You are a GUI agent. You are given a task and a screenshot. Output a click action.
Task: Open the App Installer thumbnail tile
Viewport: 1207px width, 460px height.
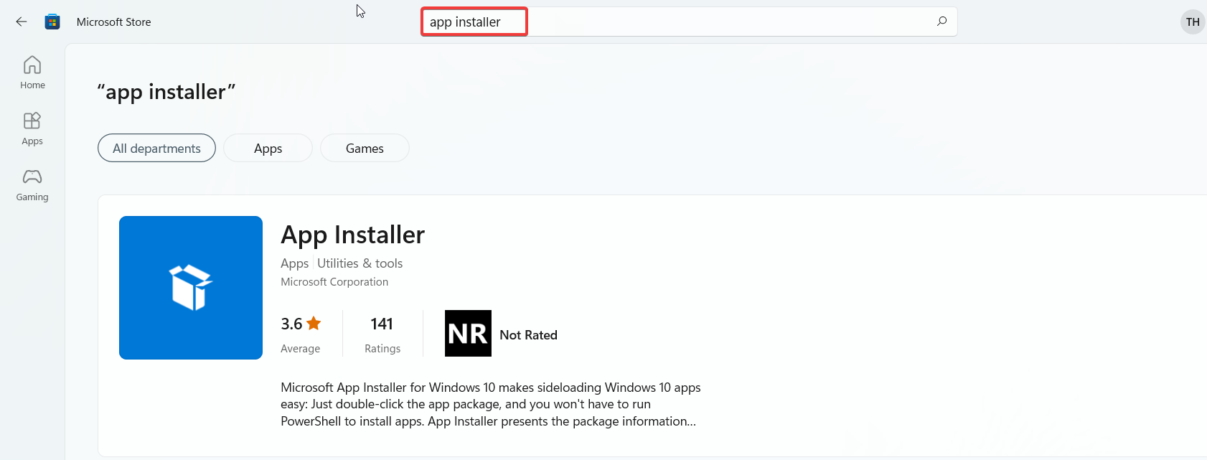[x=191, y=288]
